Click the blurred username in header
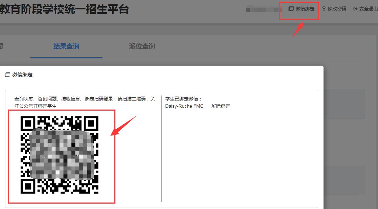378x209 pixels. [264, 9]
